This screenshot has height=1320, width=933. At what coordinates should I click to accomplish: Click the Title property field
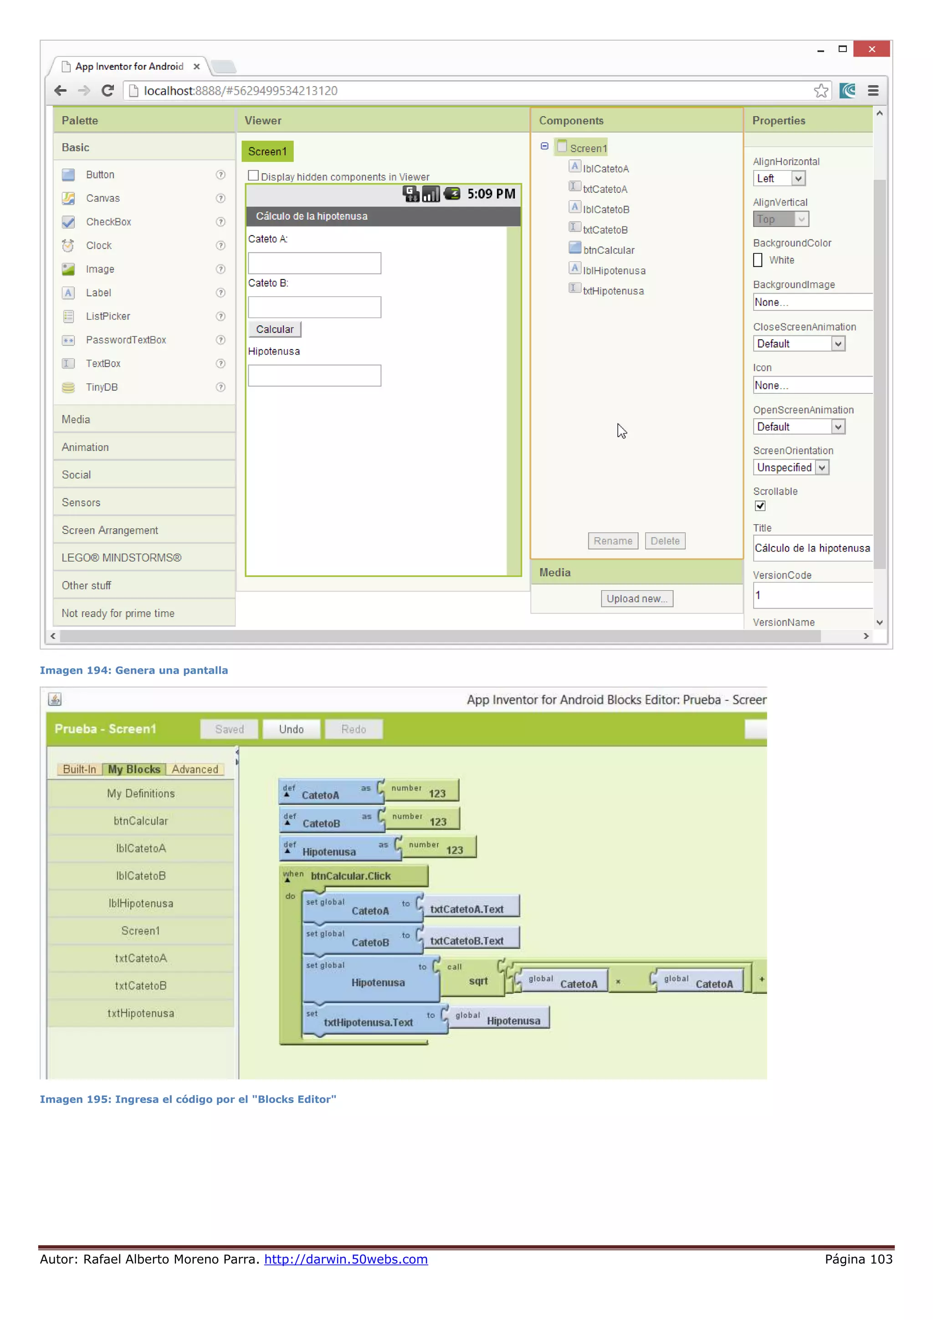[813, 548]
